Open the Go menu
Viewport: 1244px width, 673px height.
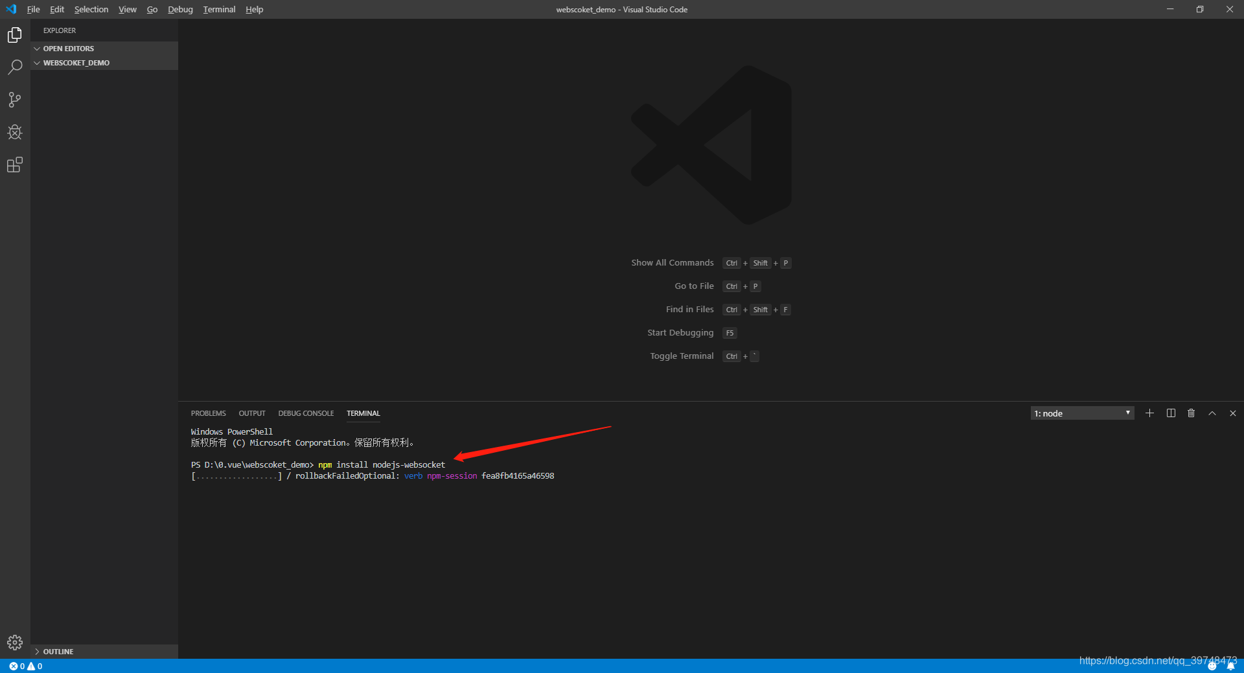point(152,9)
